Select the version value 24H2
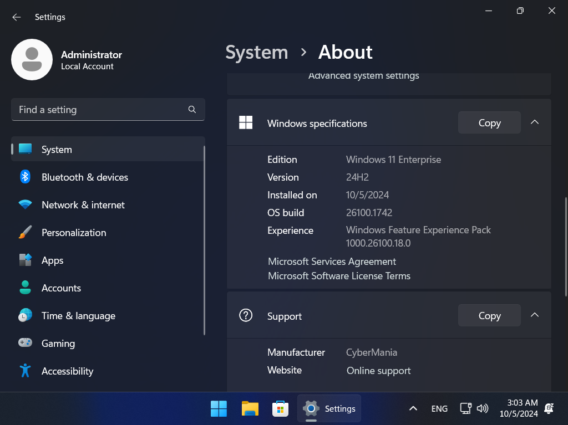This screenshot has height=425, width=568. click(357, 177)
